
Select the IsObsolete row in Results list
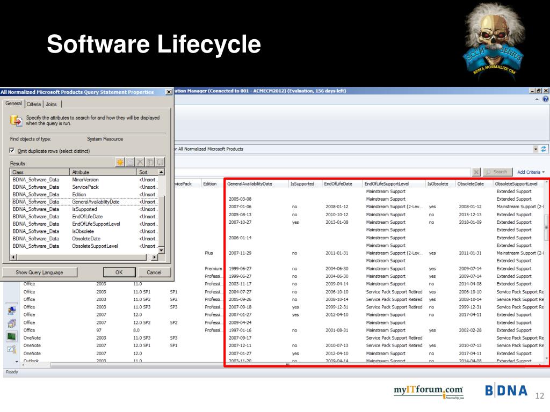click(x=84, y=231)
